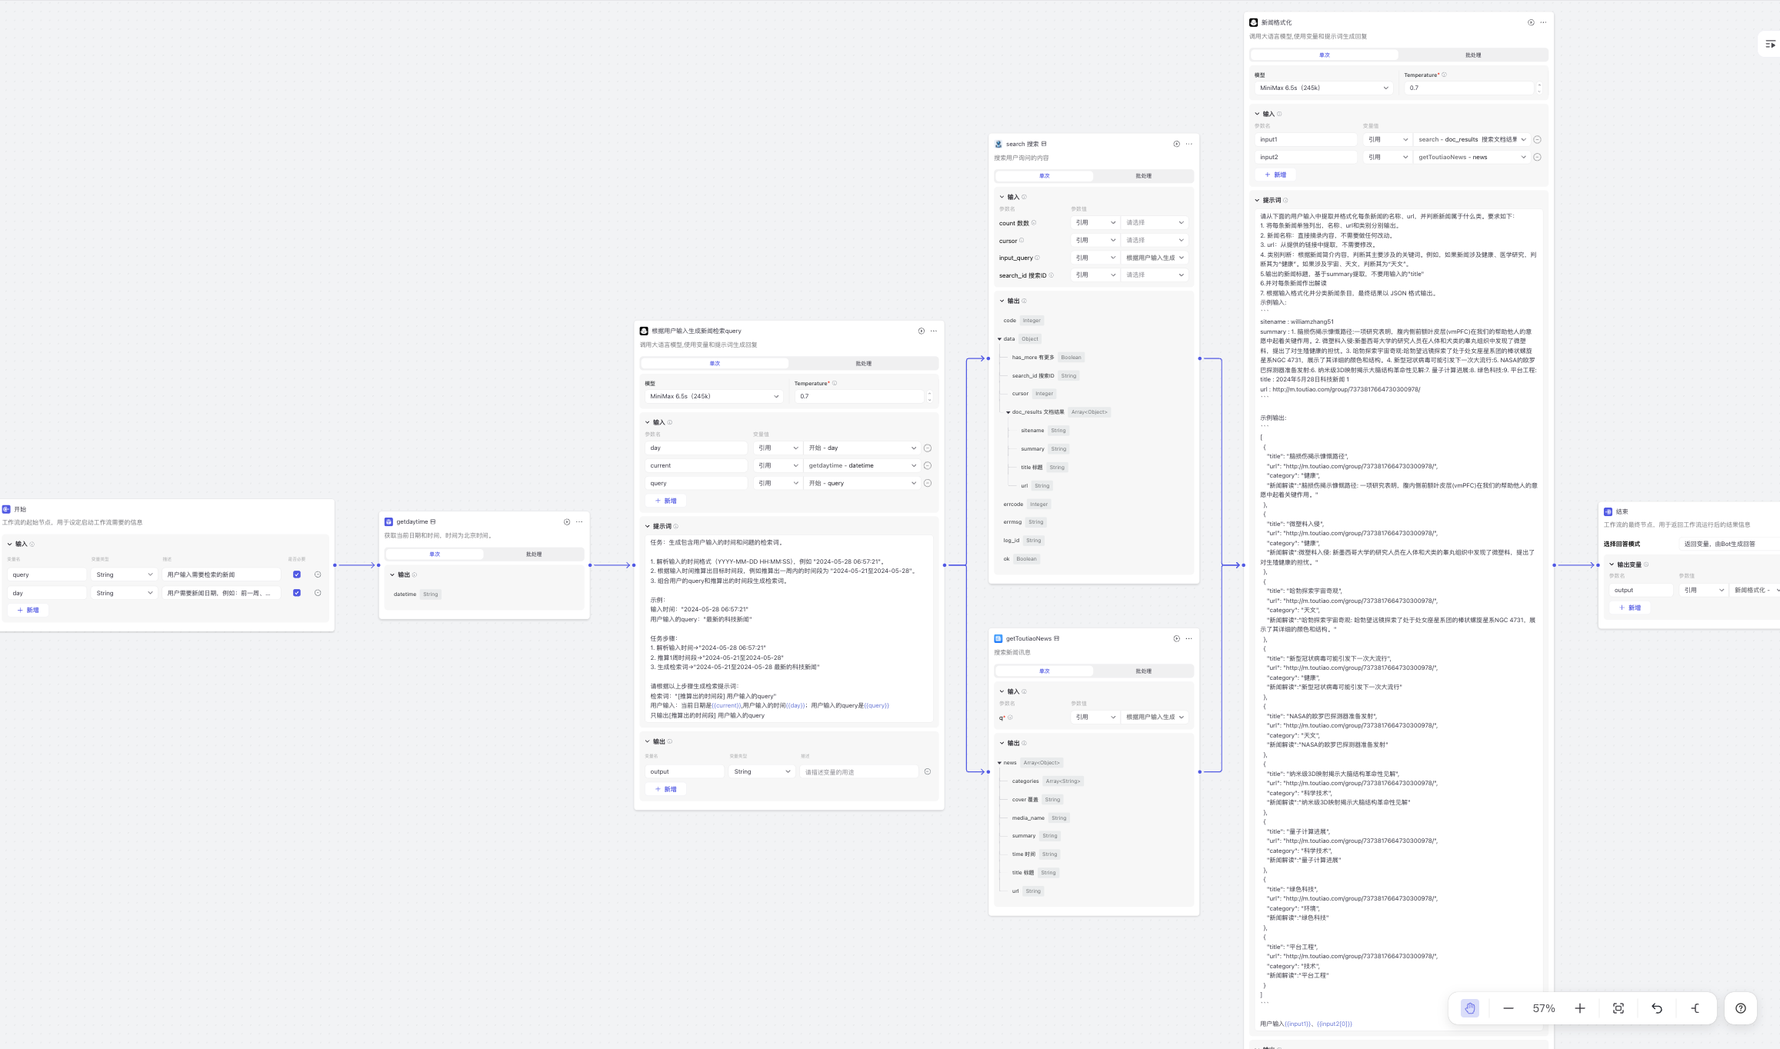
Task: Select 单次 tab in 新闻格式化 node
Action: [x=1324, y=55]
